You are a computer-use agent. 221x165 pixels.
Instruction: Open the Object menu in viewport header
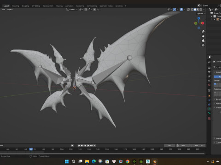point(10,10)
